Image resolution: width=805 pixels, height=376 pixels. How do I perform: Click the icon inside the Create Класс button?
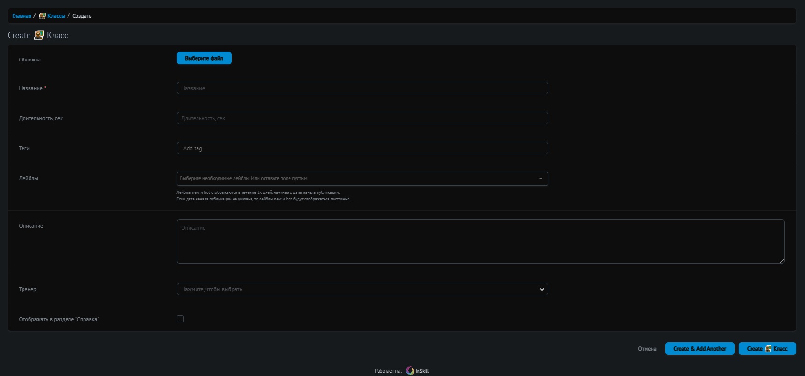tap(768, 349)
